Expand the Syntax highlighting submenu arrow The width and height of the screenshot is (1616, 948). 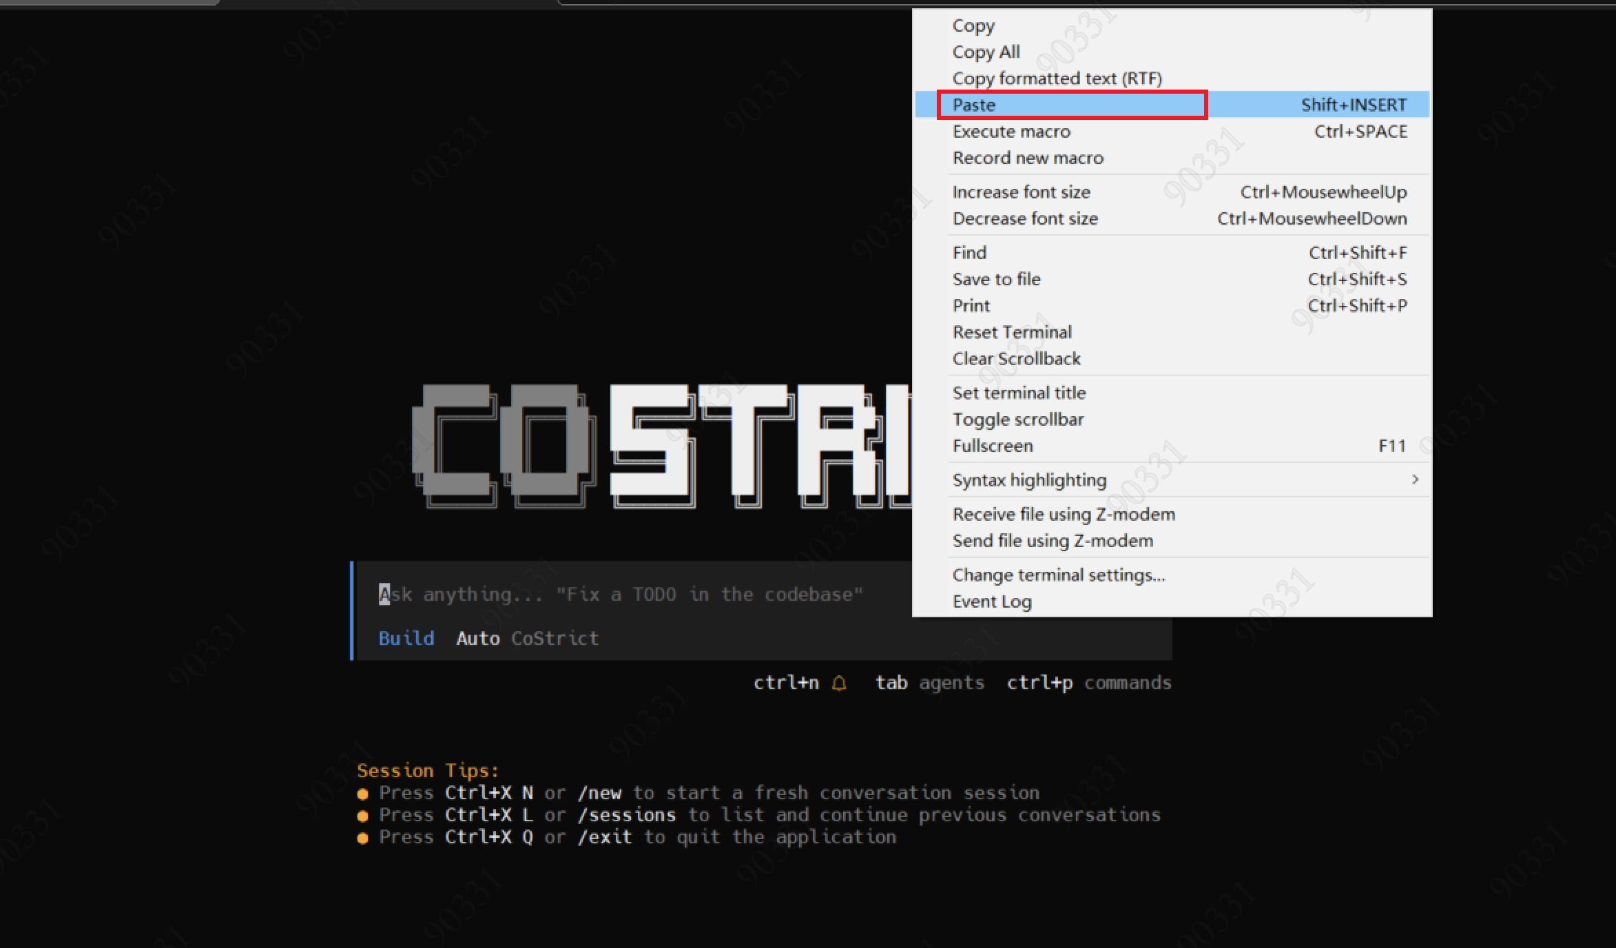tap(1415, 480)
